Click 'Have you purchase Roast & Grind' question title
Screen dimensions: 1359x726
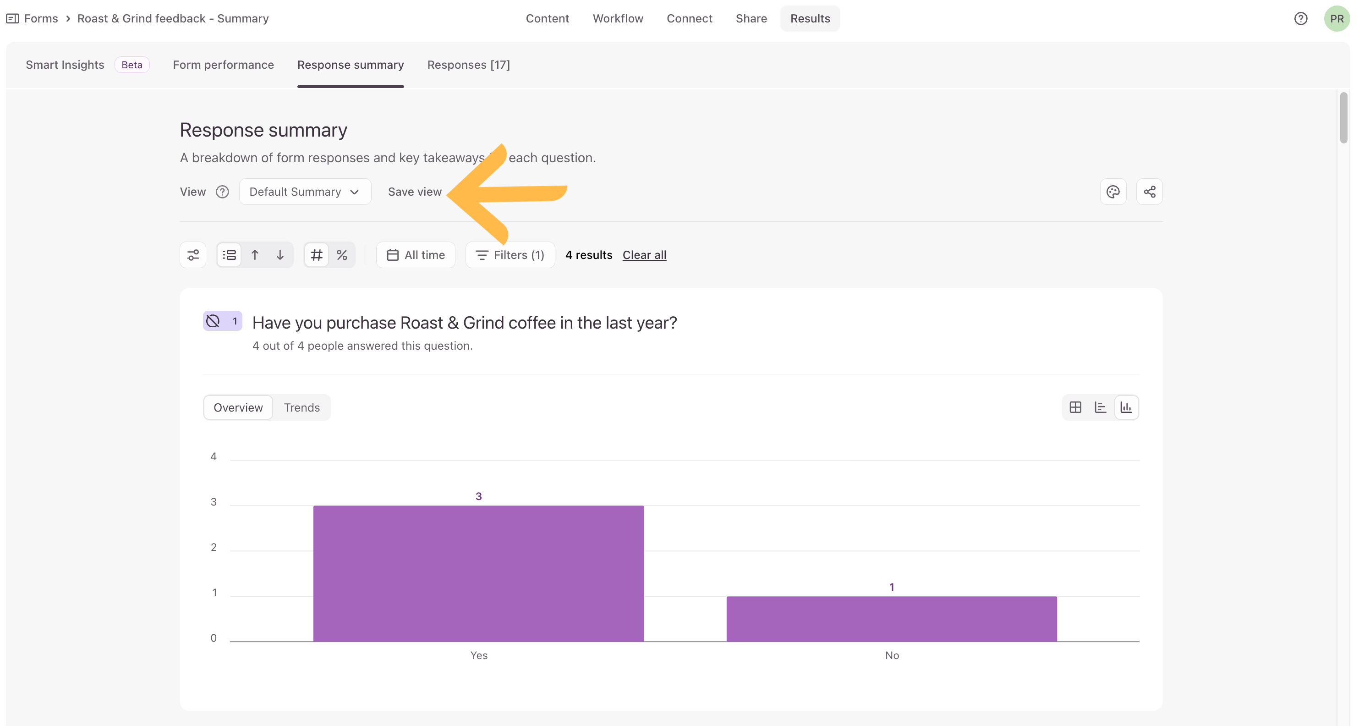(x=464, y=322)
